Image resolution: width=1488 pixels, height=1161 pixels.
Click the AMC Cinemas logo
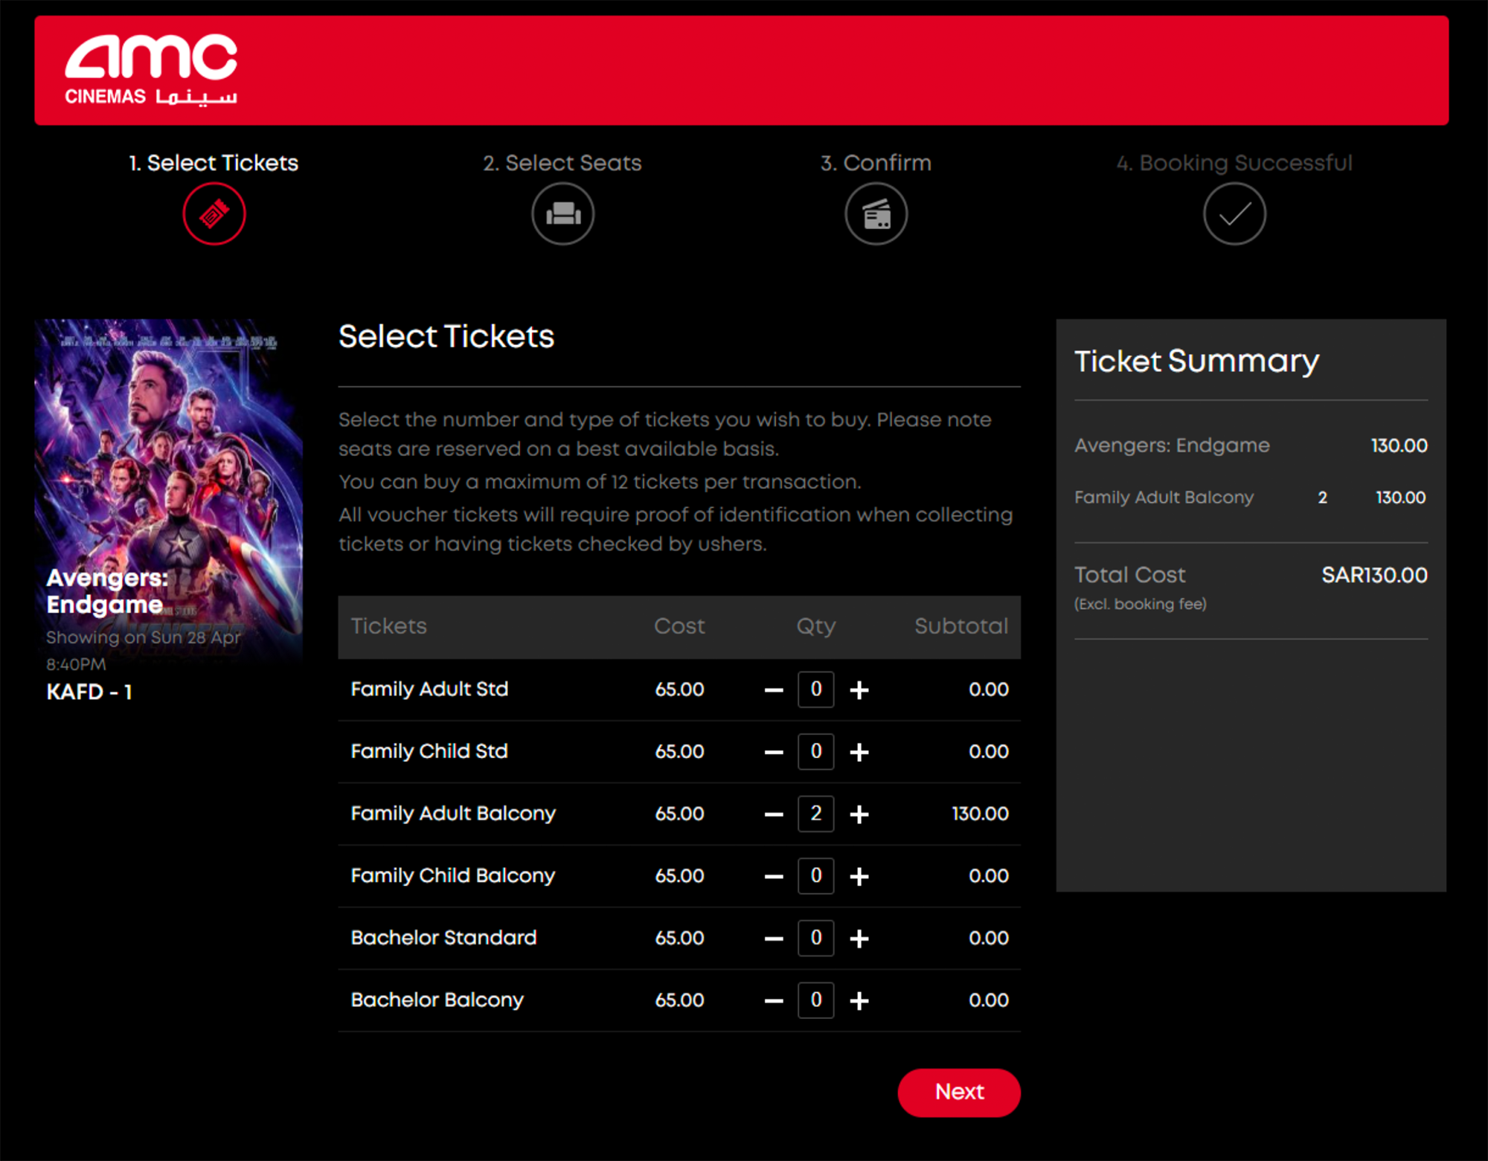[151, 70]
